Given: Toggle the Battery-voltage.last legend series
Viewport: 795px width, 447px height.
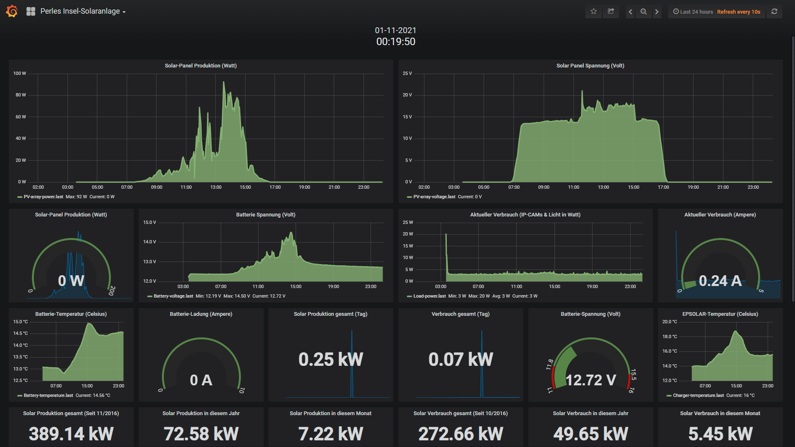Looking at the screenshot, I should [173, 296].
